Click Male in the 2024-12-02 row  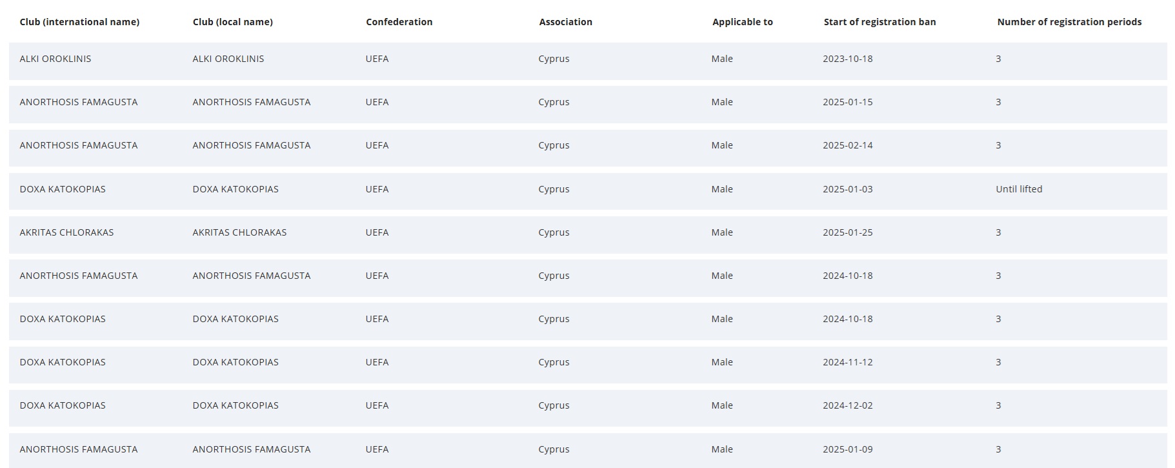point(722,405)
